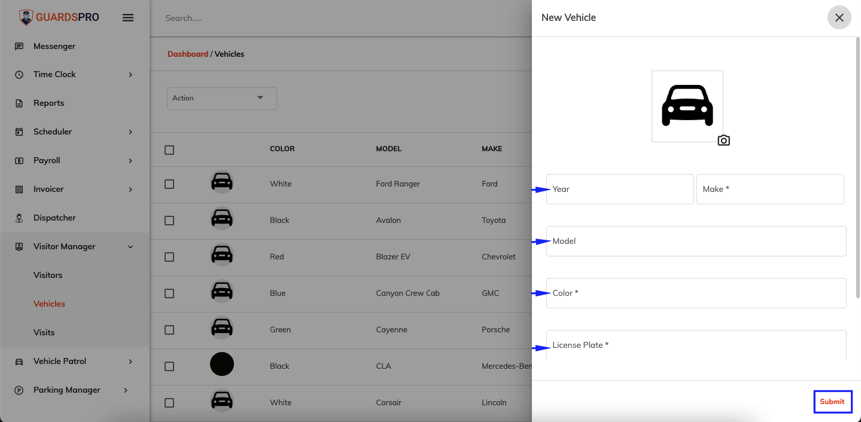Follow the Dashboard breadcrumb link

(188, 54)
